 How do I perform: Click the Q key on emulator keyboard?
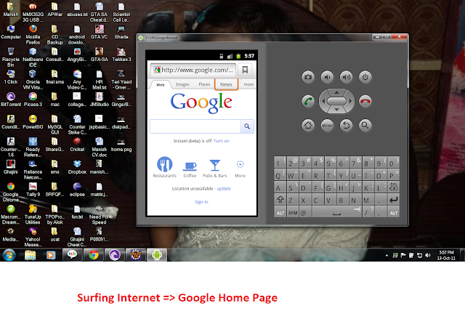point(280,174)
